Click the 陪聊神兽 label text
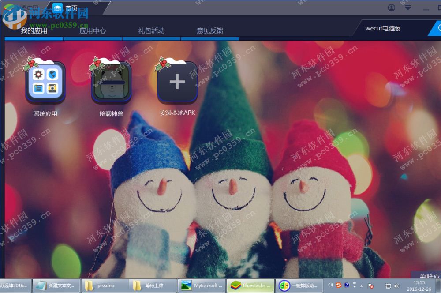This screenshot has height=293, width=441. (112, 114)
